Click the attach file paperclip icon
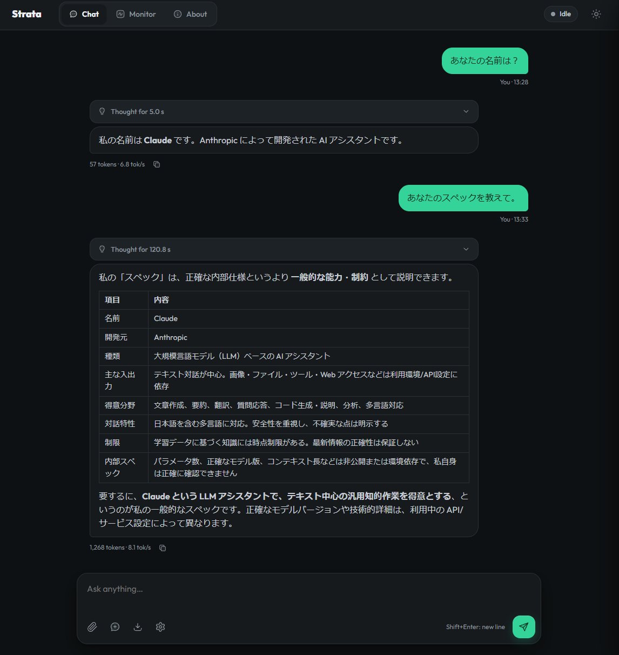Screen dimensions: 619x655 pos(92,627)
